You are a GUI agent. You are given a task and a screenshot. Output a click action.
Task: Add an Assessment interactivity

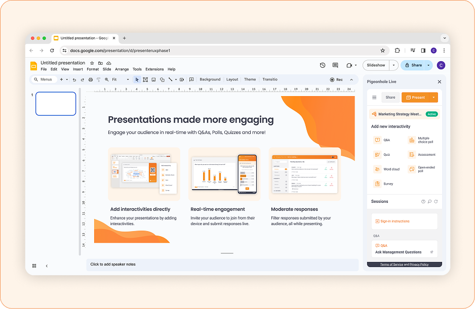pos(422,155)
